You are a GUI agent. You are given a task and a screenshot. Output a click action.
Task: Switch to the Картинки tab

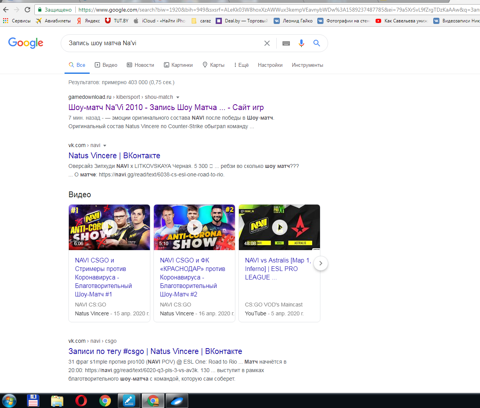(178, 65)
